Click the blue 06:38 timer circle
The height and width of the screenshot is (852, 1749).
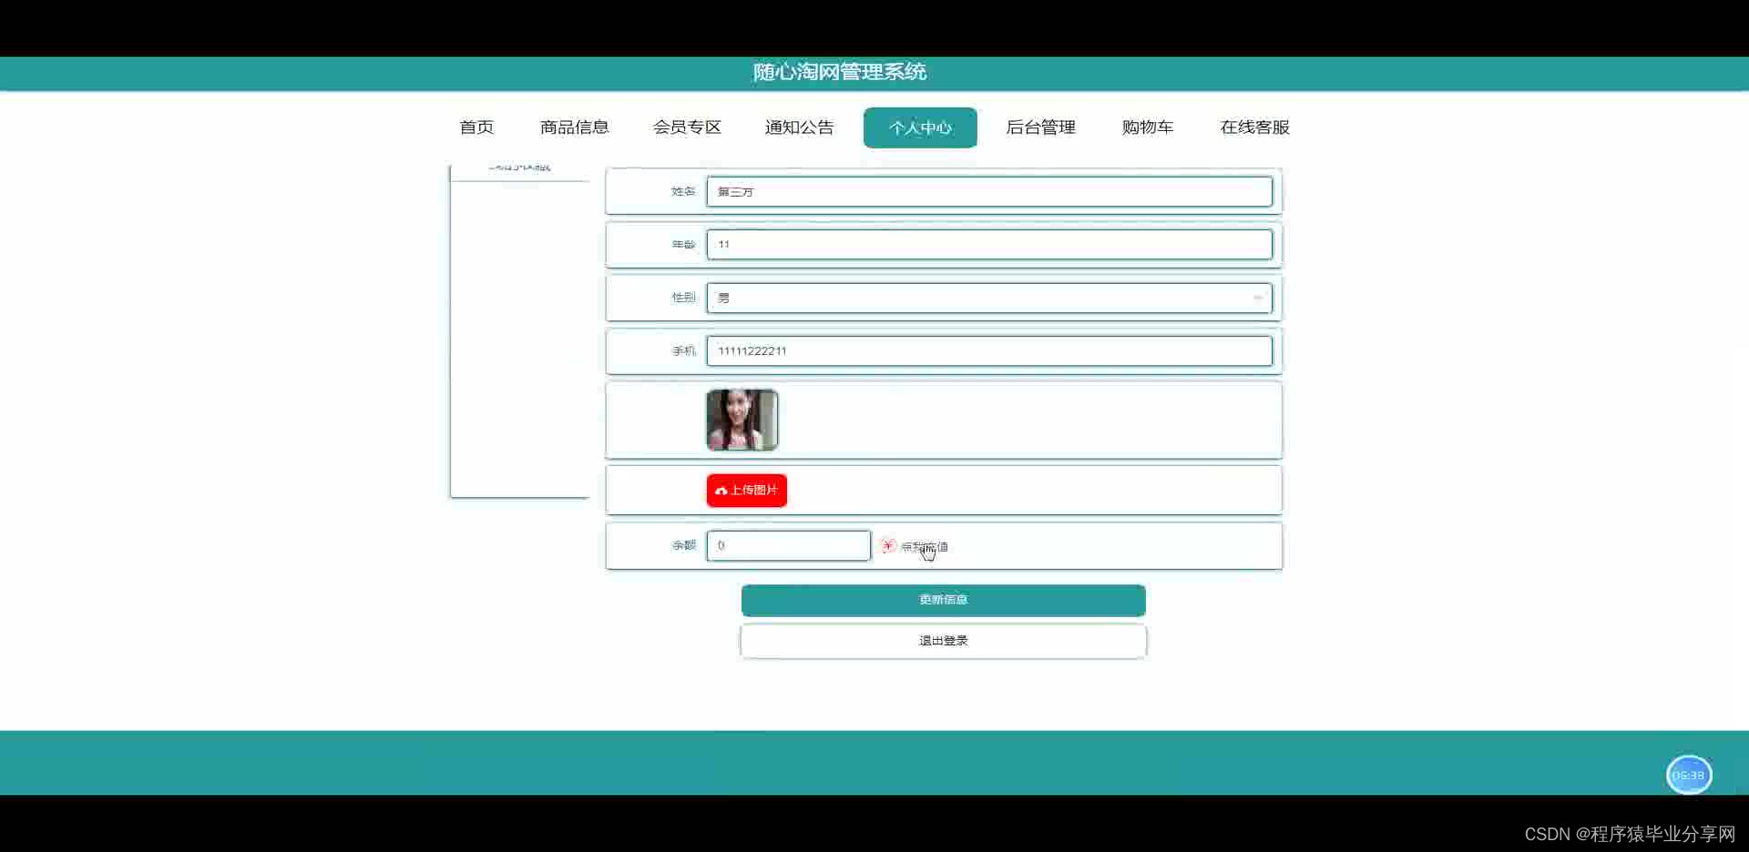[x=1689, y=776]
